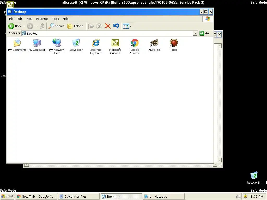This screenshot has width=267, height=200.
Task: Switch to New Tab - Google Chrome taskbar button
Action: click(36, 196)
